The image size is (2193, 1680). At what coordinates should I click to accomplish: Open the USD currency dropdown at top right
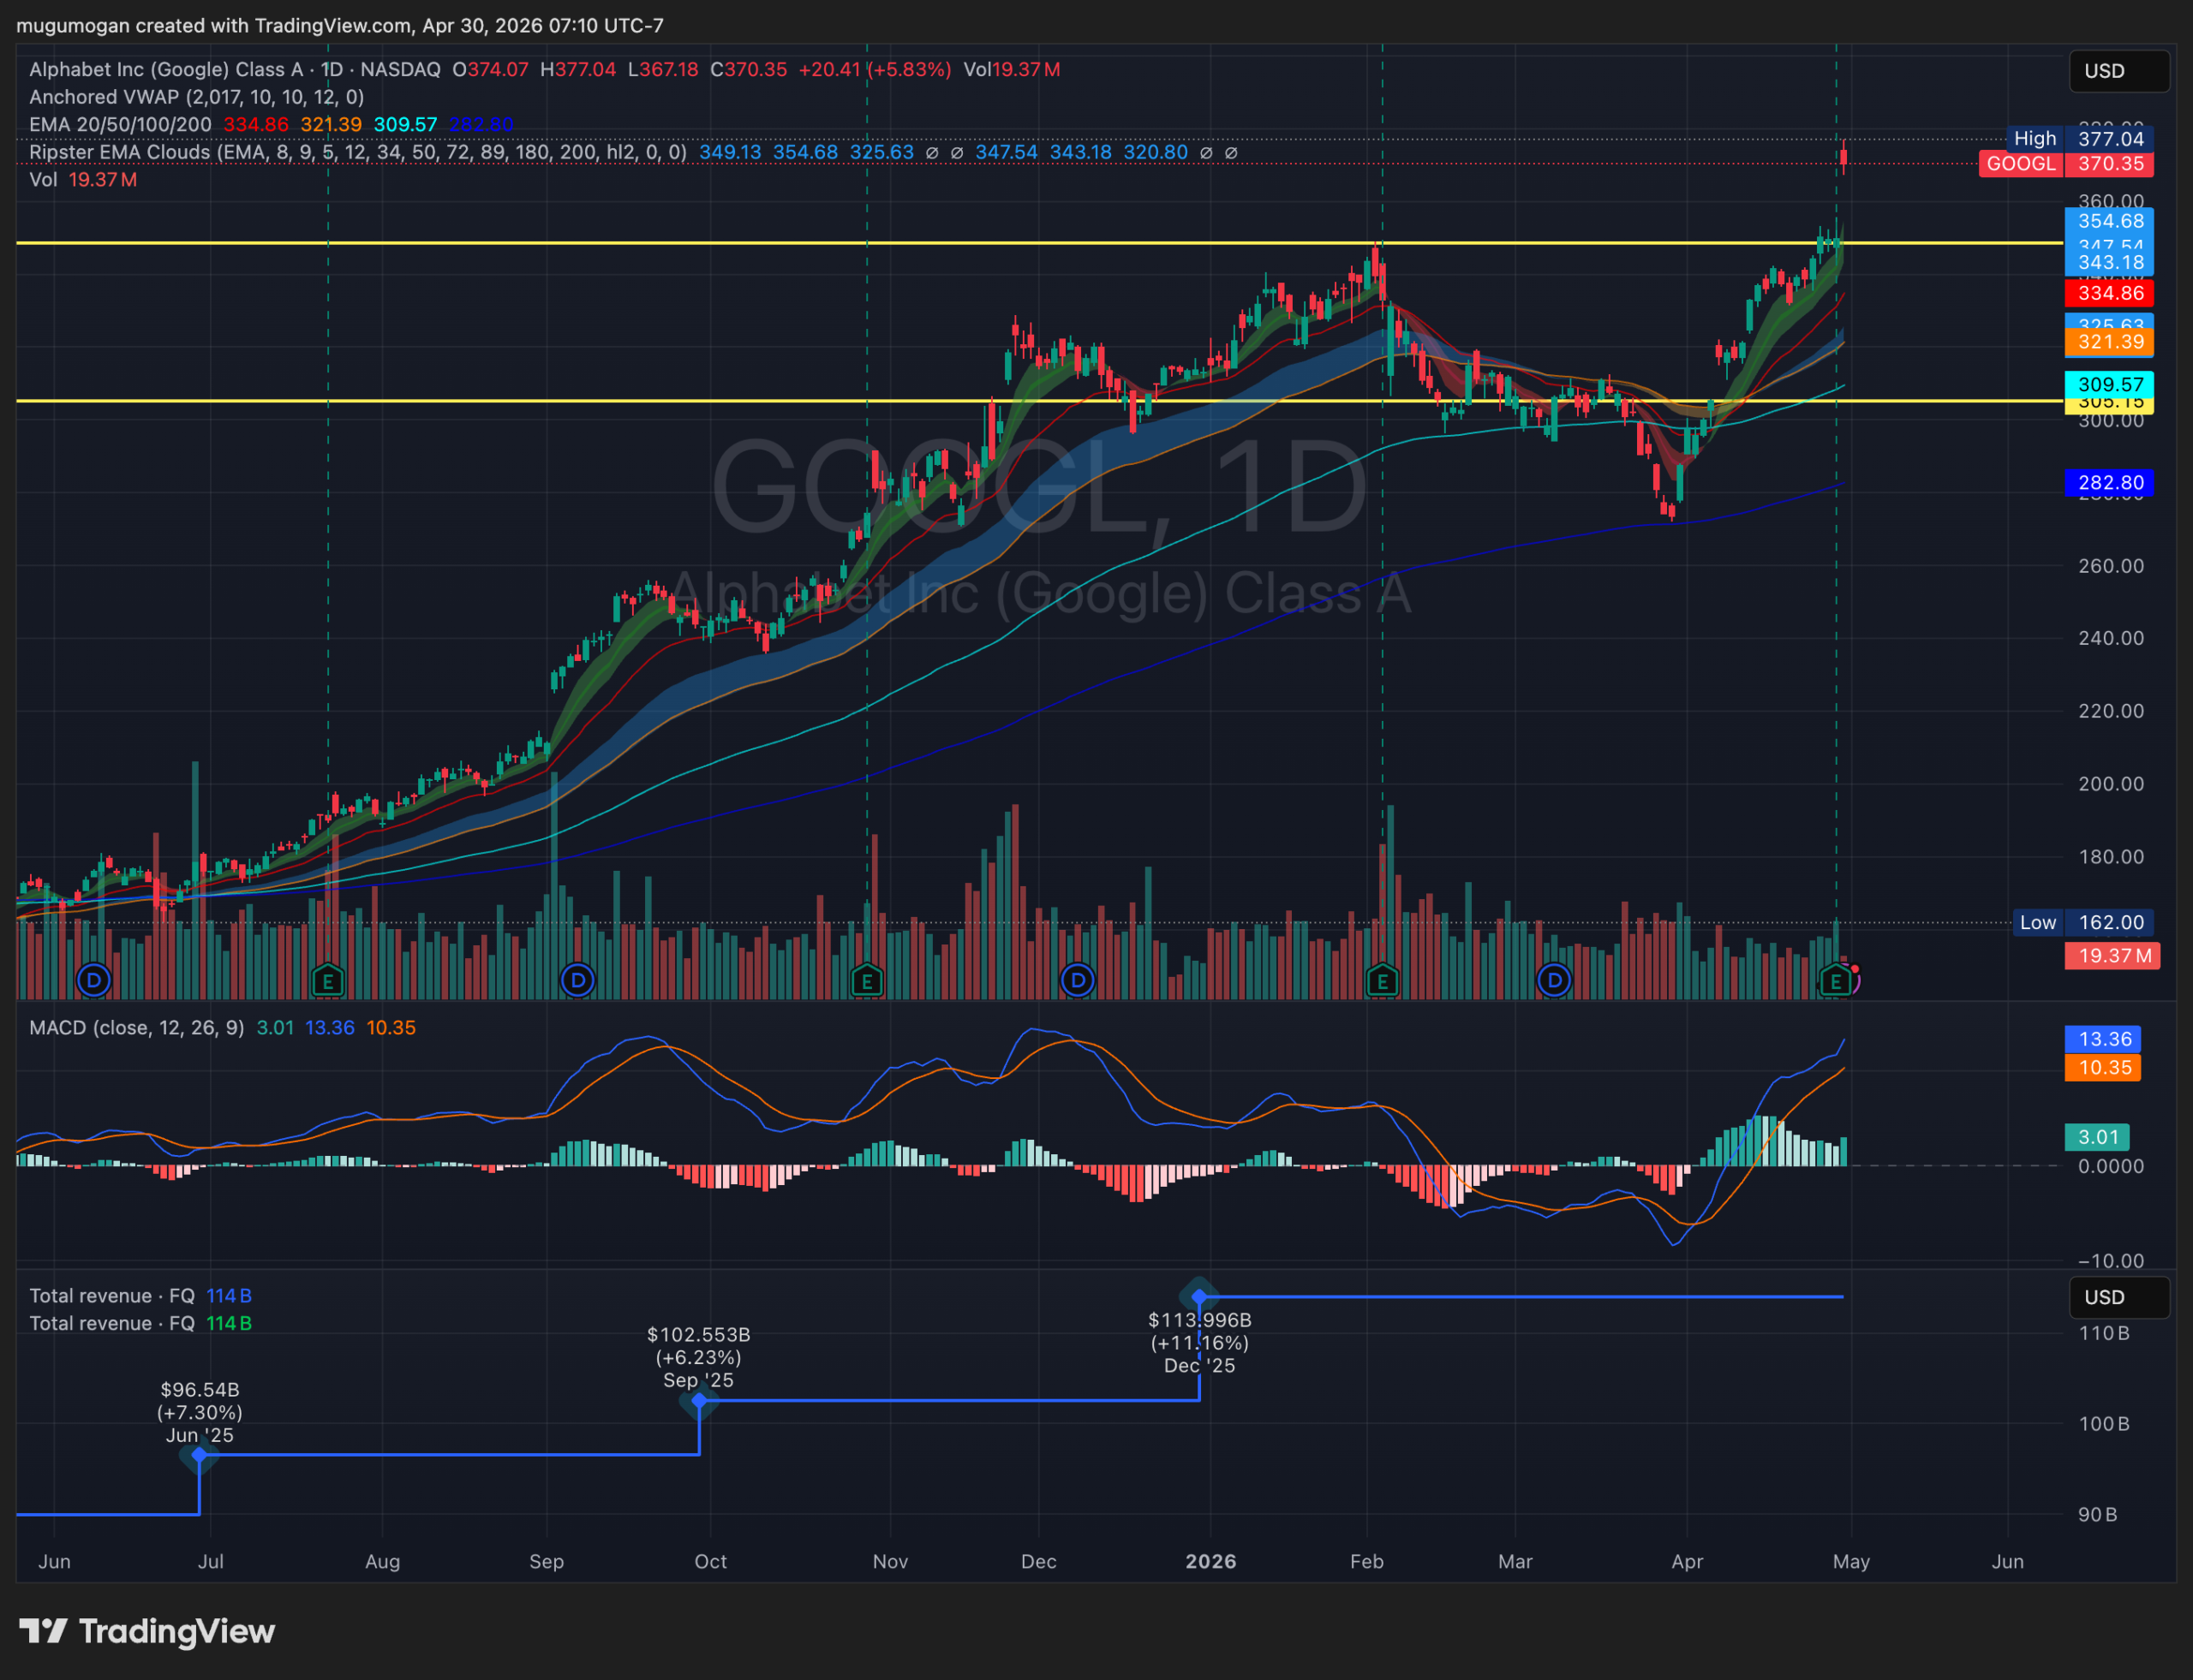(x=2119, y=71)
